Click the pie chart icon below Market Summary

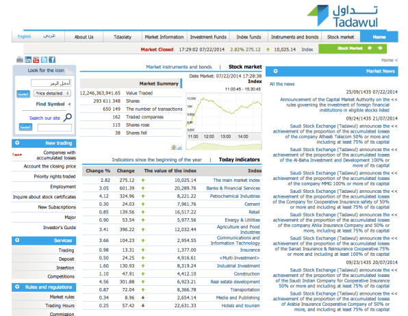tap(174, 147)
